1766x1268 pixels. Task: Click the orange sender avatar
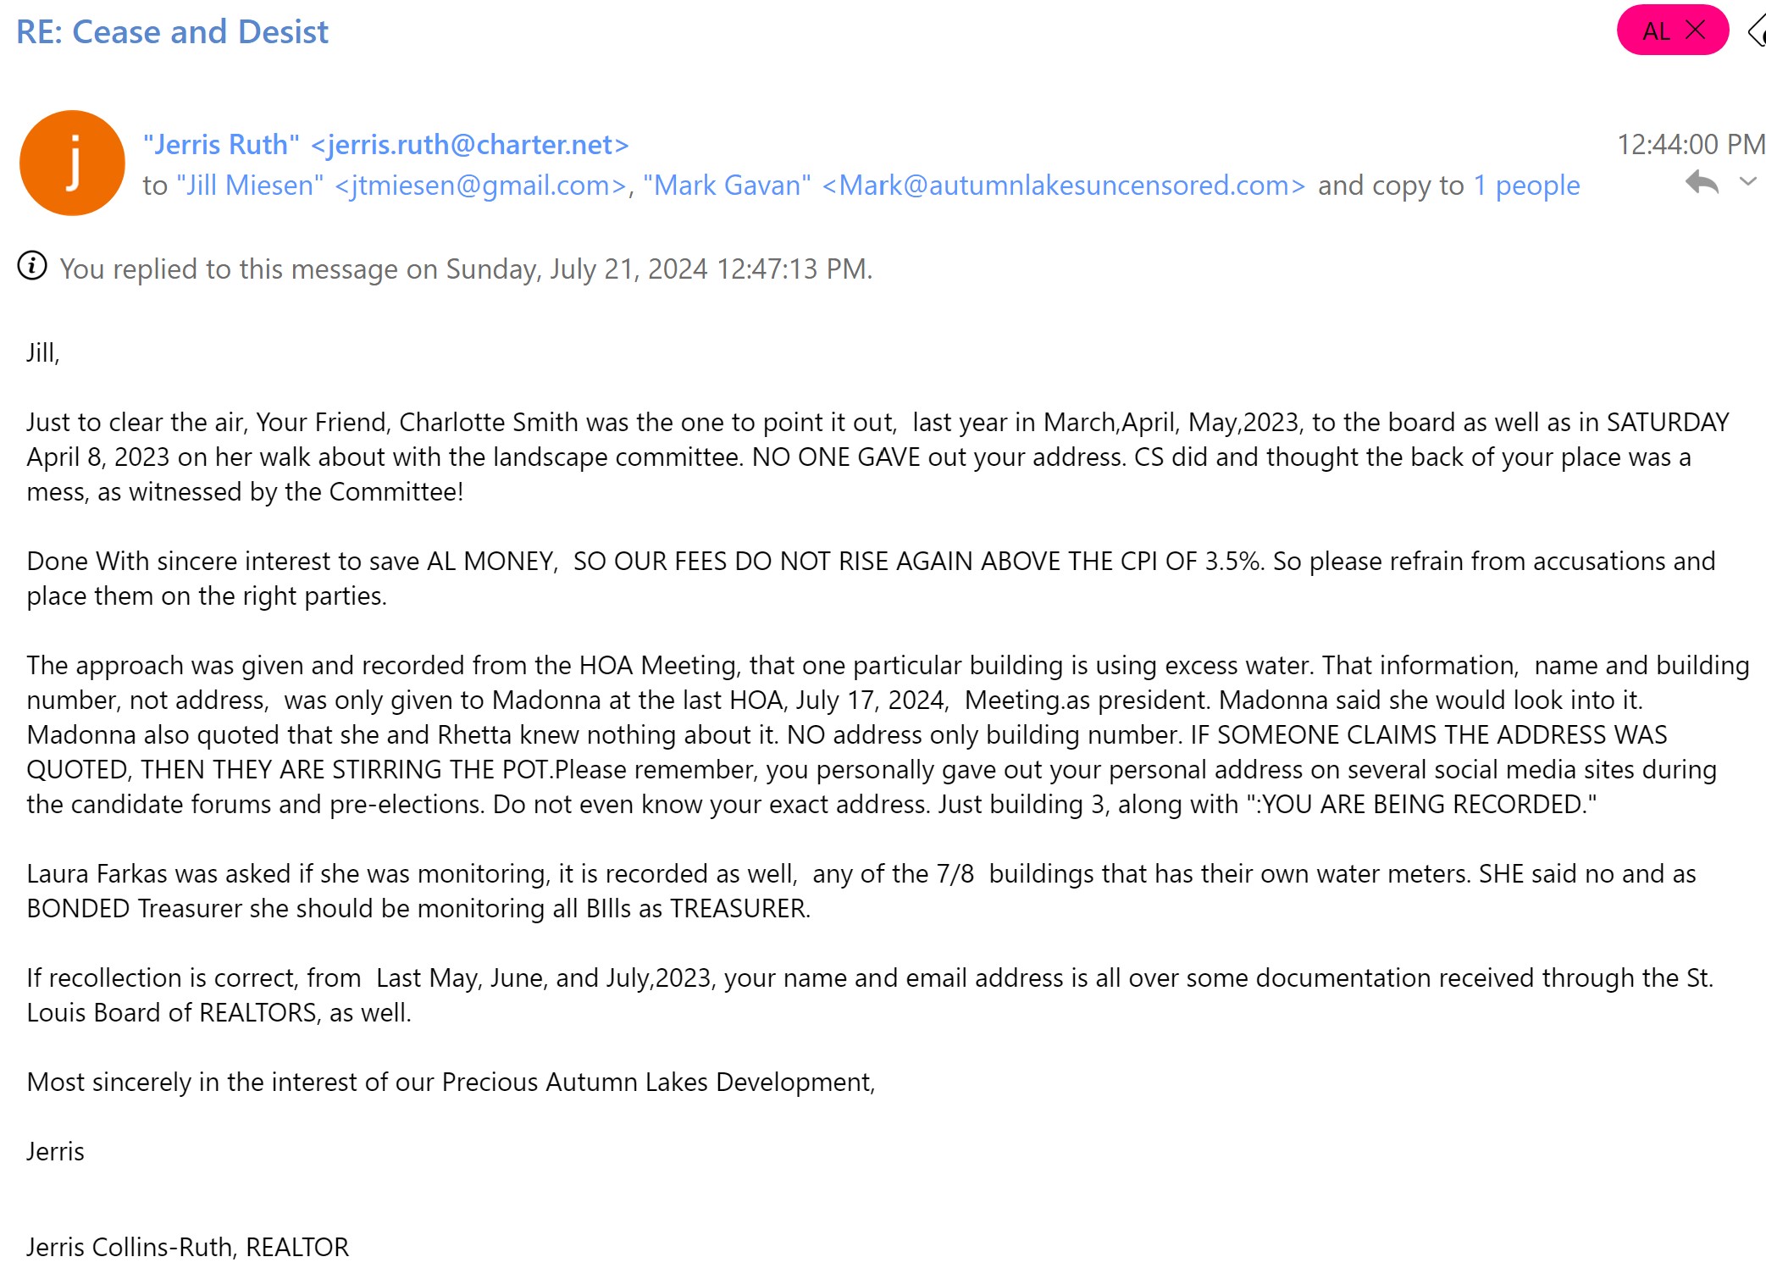pos(73,163)
